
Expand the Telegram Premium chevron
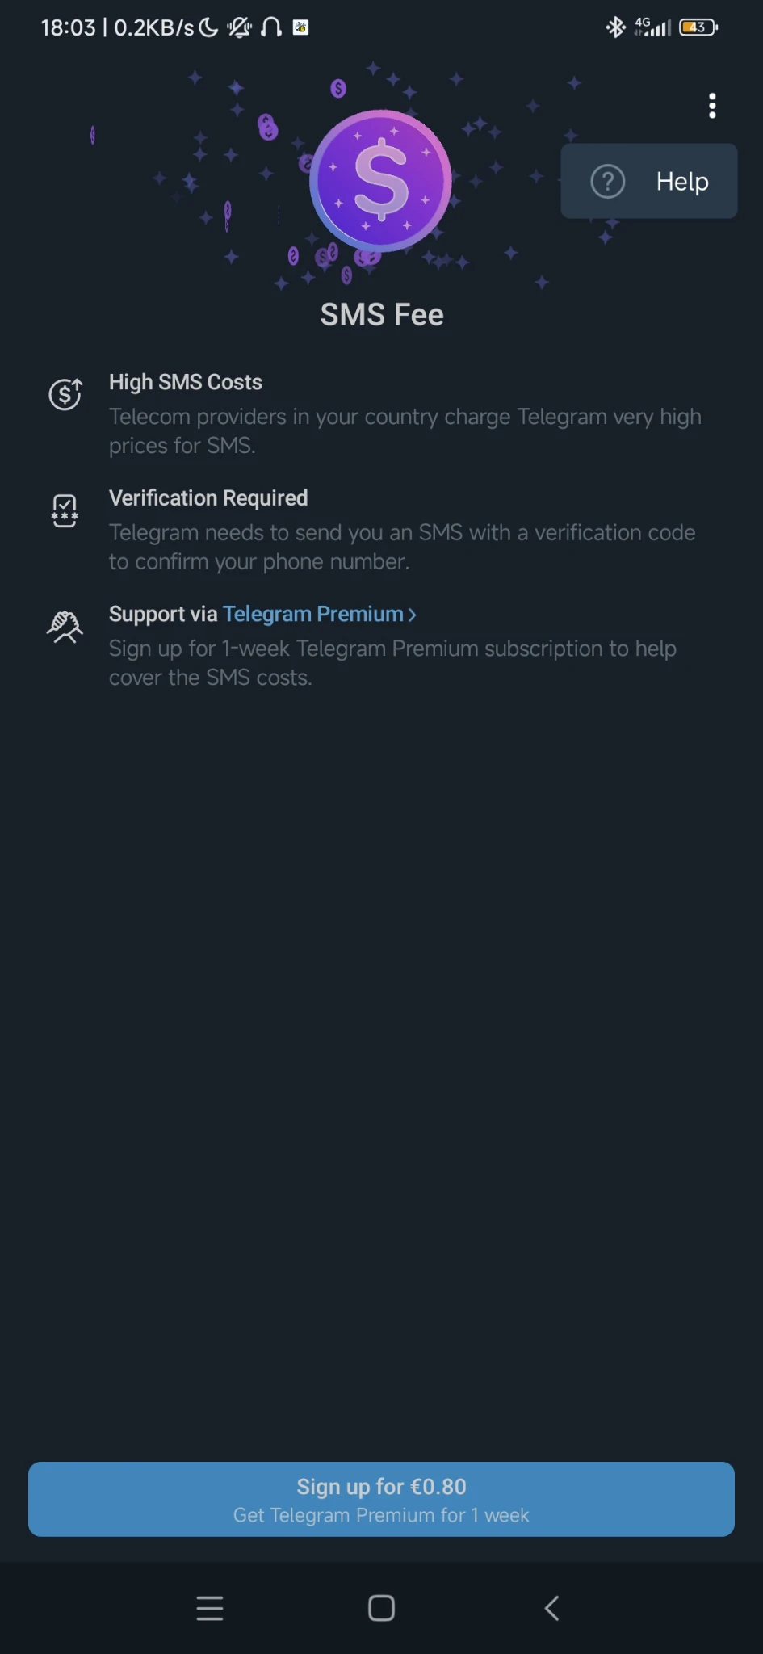coord(410,614)
